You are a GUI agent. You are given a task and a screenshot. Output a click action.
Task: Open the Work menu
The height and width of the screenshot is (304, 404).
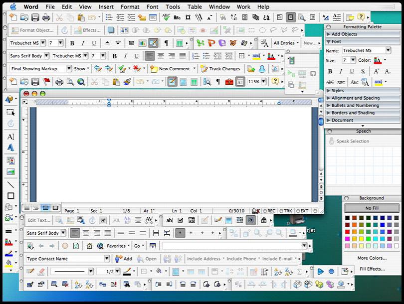[x=243, y=7]
